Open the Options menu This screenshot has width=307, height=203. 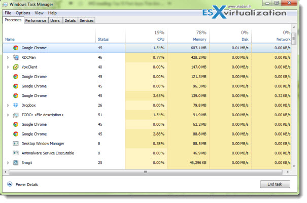tap(23, 13)
